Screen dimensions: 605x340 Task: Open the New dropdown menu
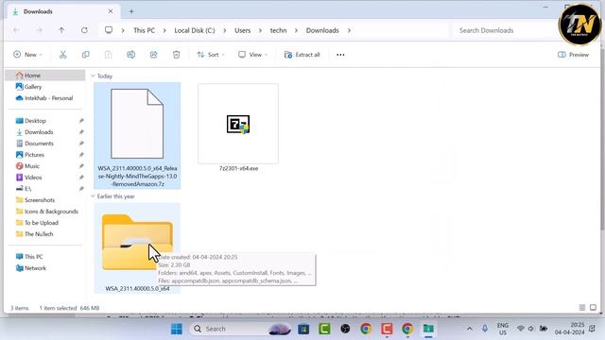27,55
